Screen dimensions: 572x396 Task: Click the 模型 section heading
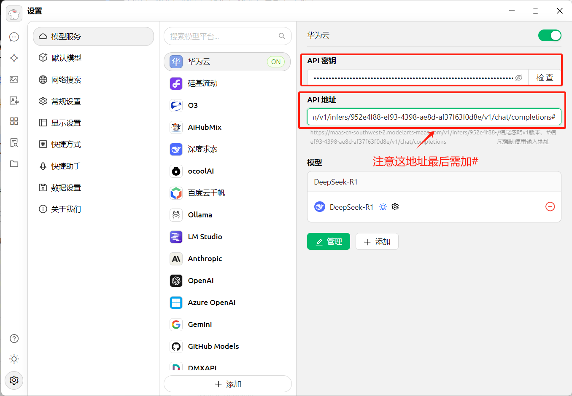tap(314, 163)
